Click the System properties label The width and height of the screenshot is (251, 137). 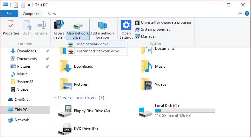(155, 29)
